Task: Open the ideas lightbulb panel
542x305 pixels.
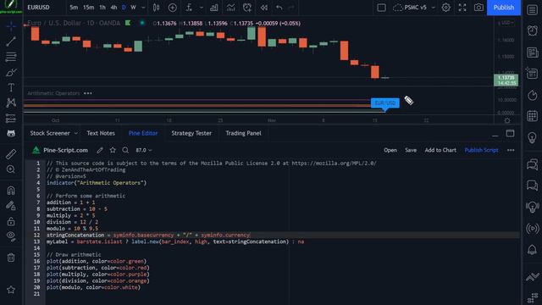Action: pos(533,137)
